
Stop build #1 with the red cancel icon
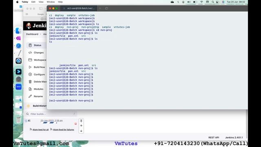pos(75,124)
